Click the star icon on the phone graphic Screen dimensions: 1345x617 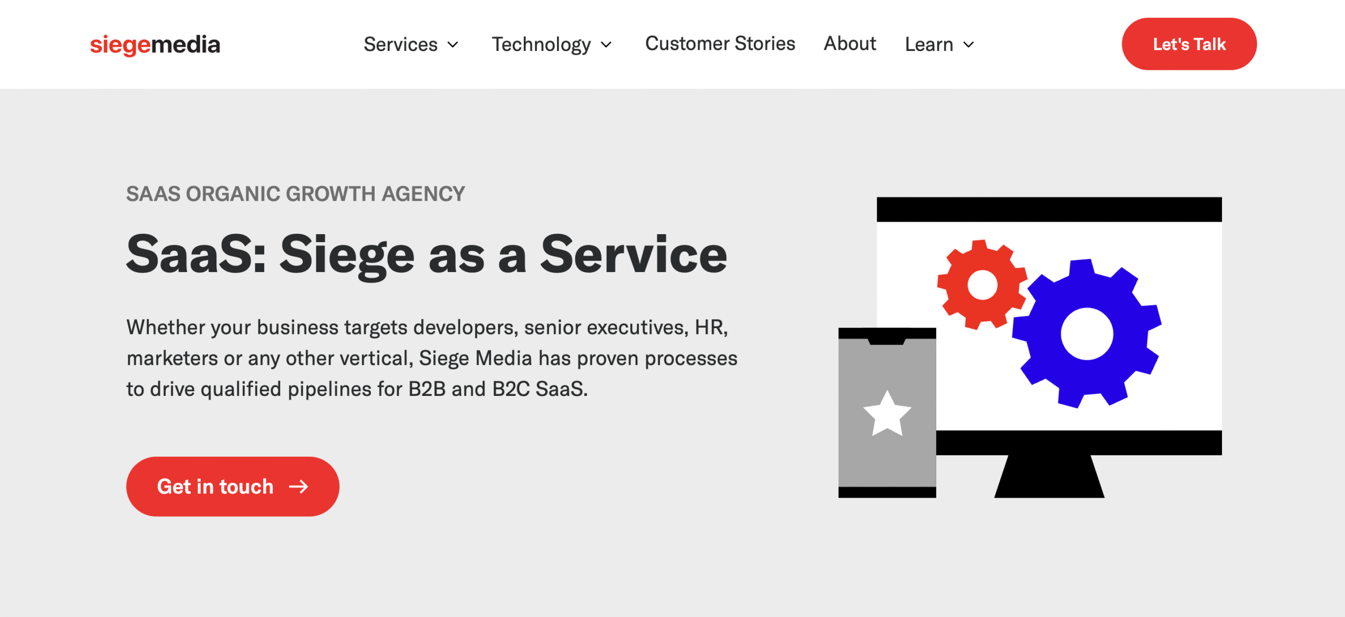tap(887, 414)
